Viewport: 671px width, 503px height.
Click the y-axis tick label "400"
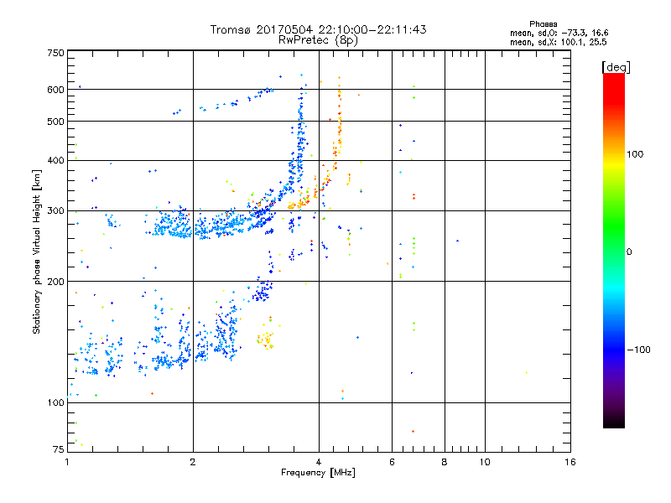click(55, 160)
